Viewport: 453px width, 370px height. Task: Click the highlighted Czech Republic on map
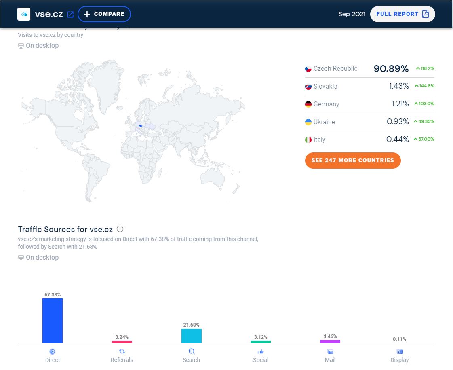141,126
